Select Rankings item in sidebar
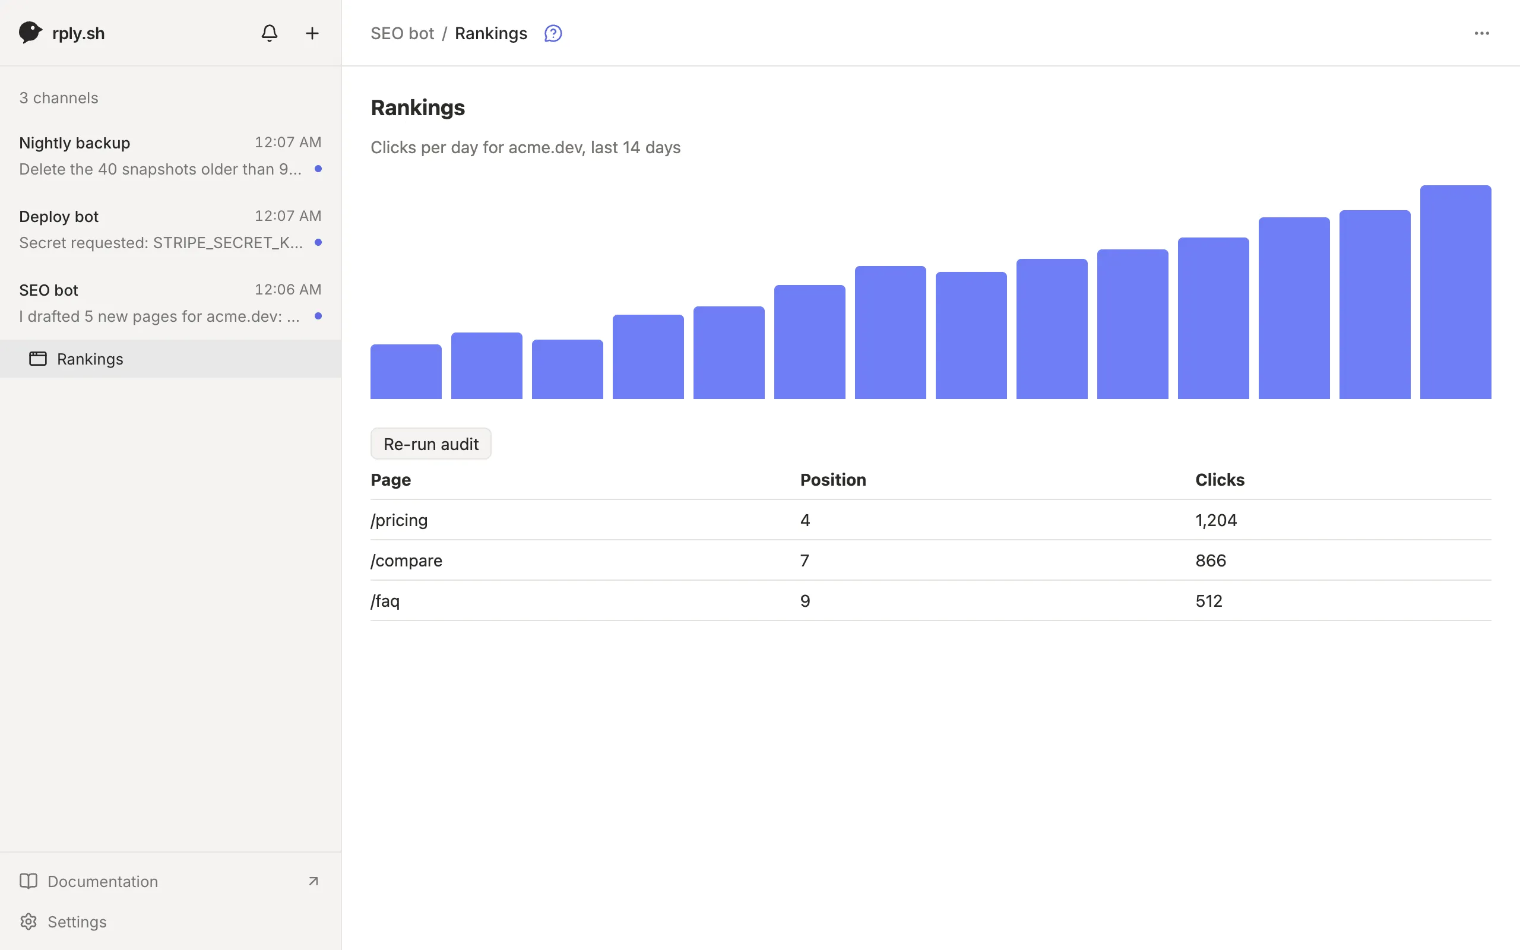The height and width of the screenshot is (950, 1520). 170,359
